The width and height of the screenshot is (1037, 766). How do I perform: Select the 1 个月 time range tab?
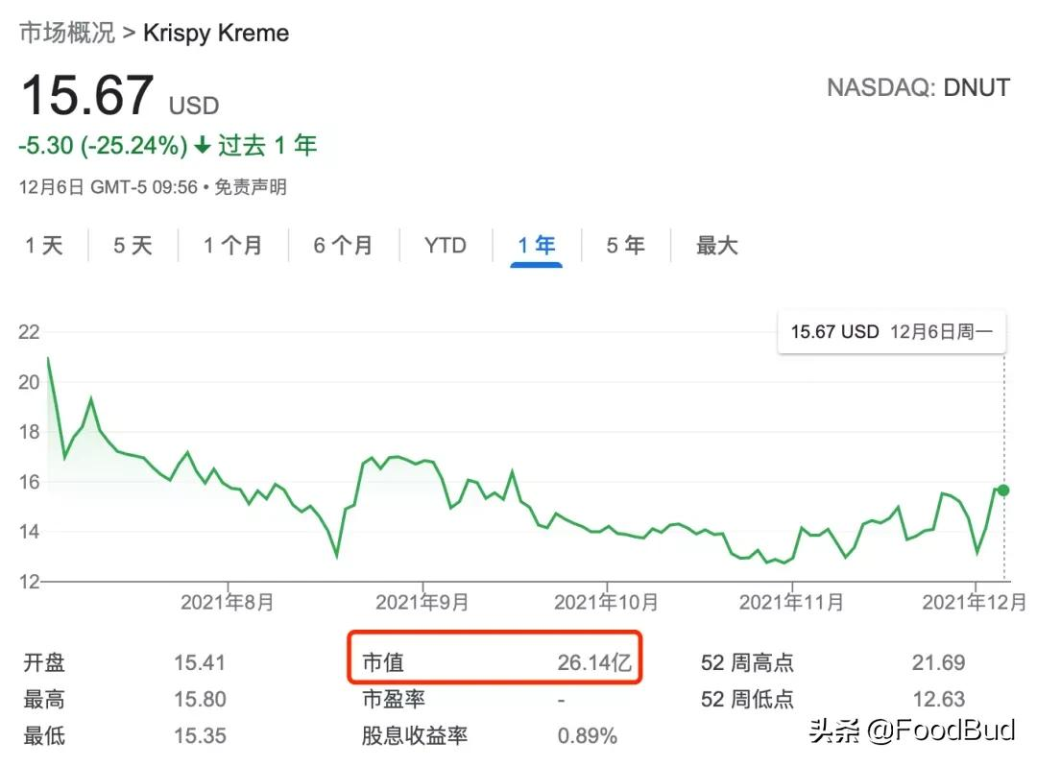click(232, 245)
